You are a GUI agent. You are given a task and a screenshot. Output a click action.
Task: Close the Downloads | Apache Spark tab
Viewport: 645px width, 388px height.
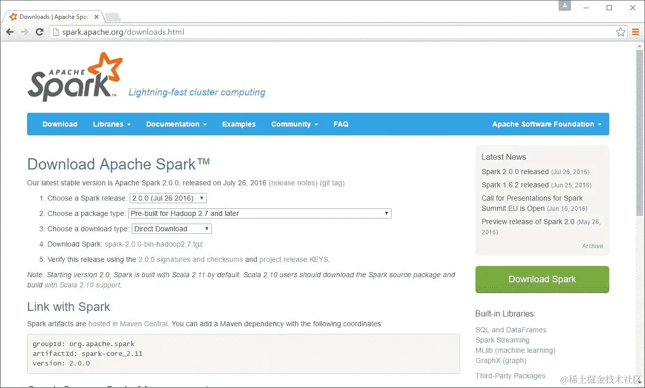click(97, 17)
